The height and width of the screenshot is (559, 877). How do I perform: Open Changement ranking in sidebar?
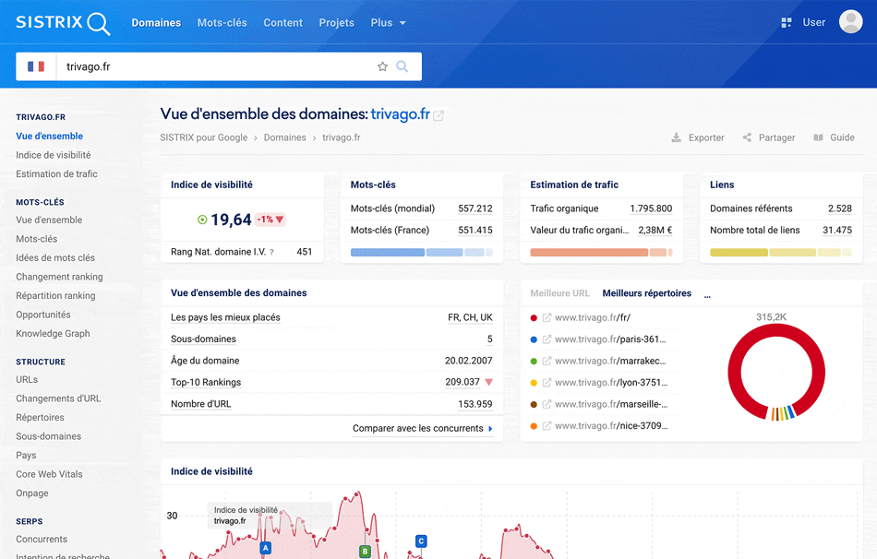(59, 277)
